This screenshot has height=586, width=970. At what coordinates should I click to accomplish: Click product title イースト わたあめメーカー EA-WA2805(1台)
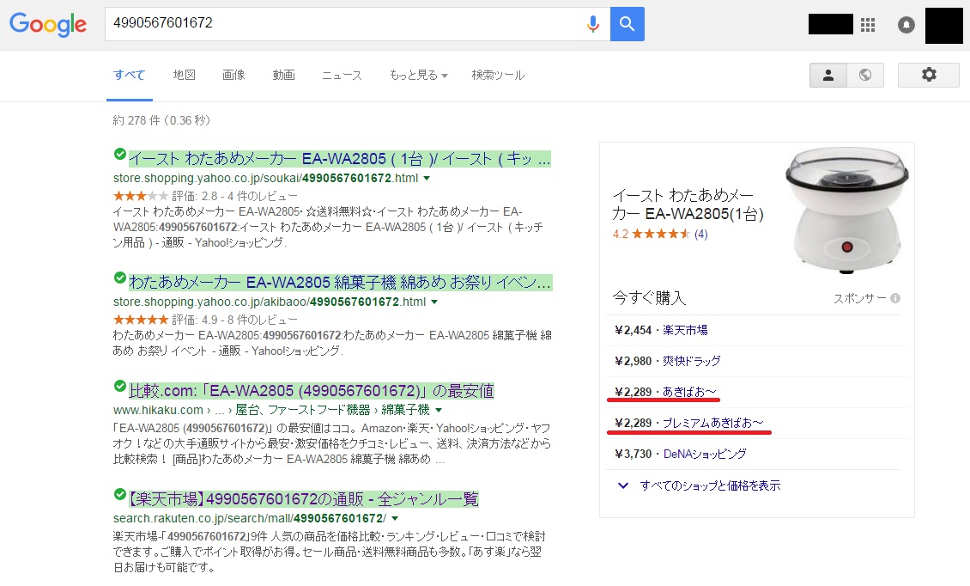(688, 204)
